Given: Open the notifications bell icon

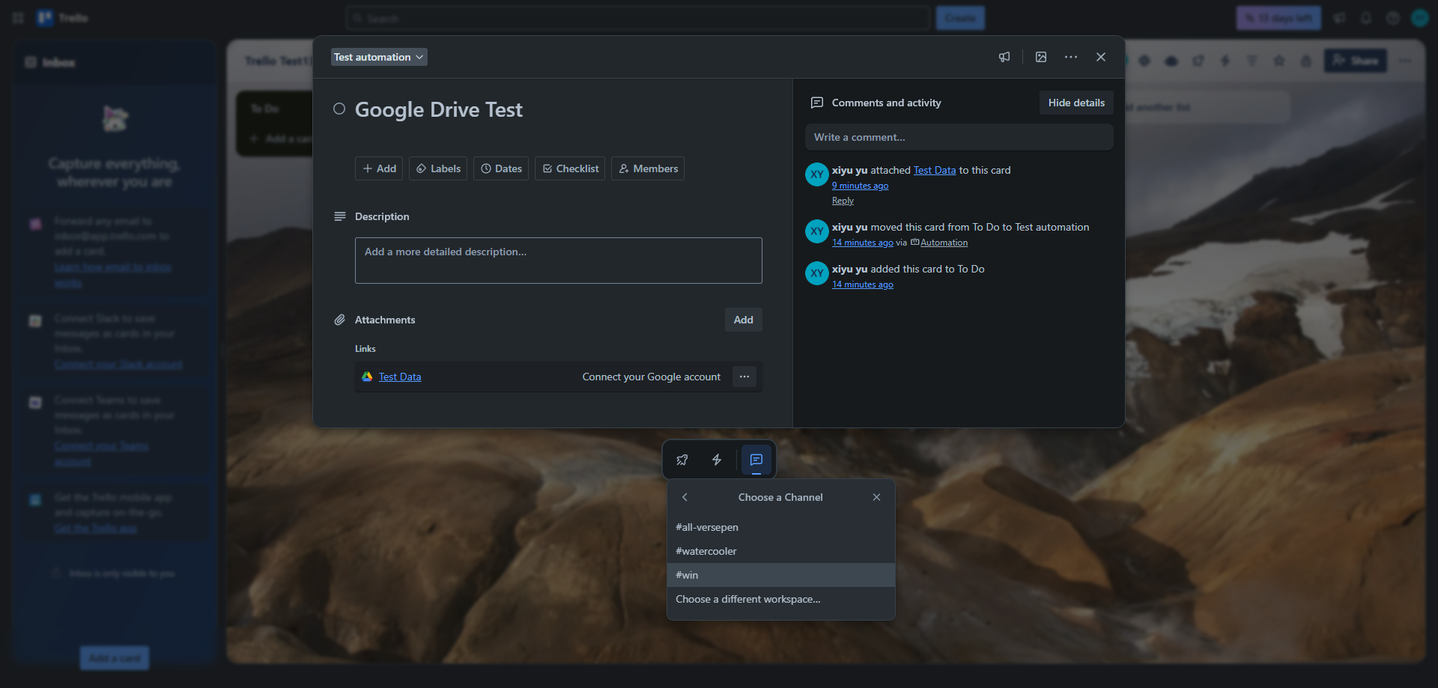Looking at the screenshot, I should [x=1366, y=18].
